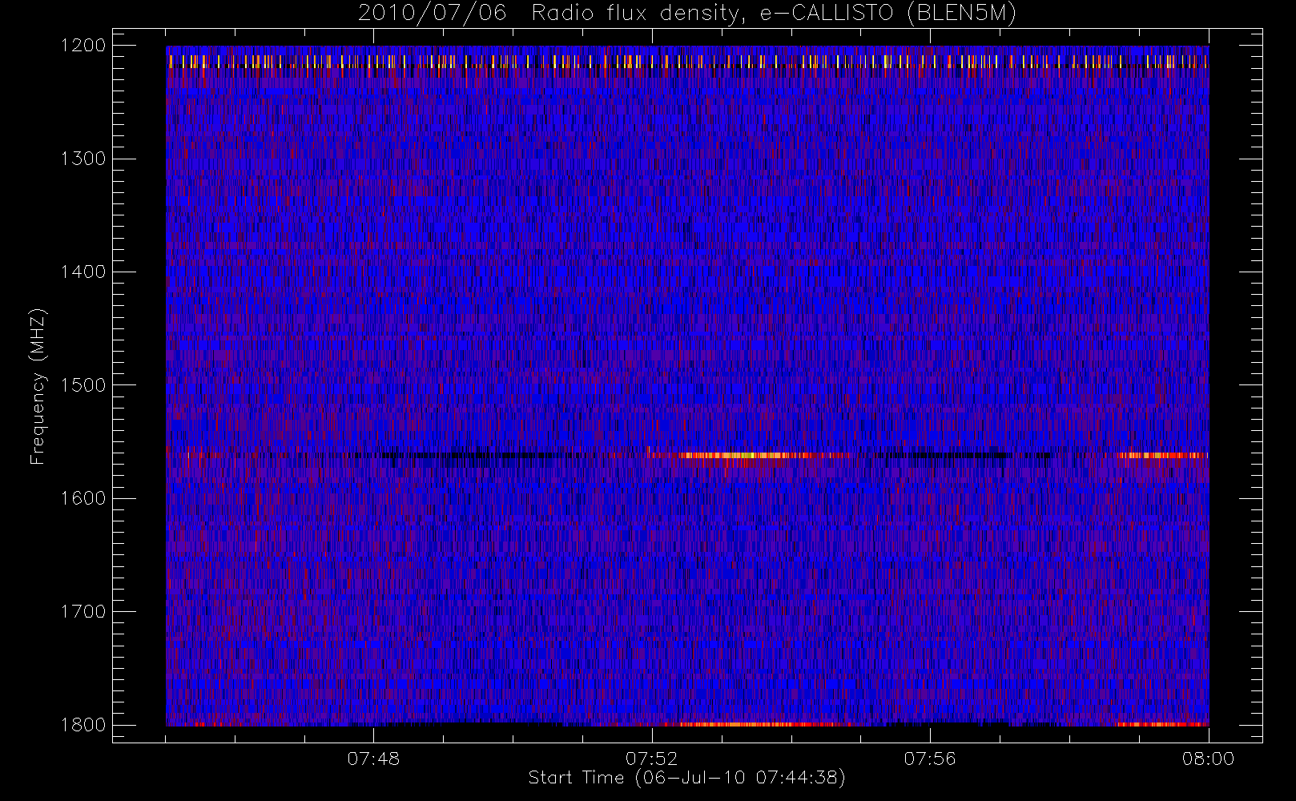Image resolution: width=1296 pixels, height=801 pixels.
Task: Click the 07:48 time axis label
Action: (373, 759)
